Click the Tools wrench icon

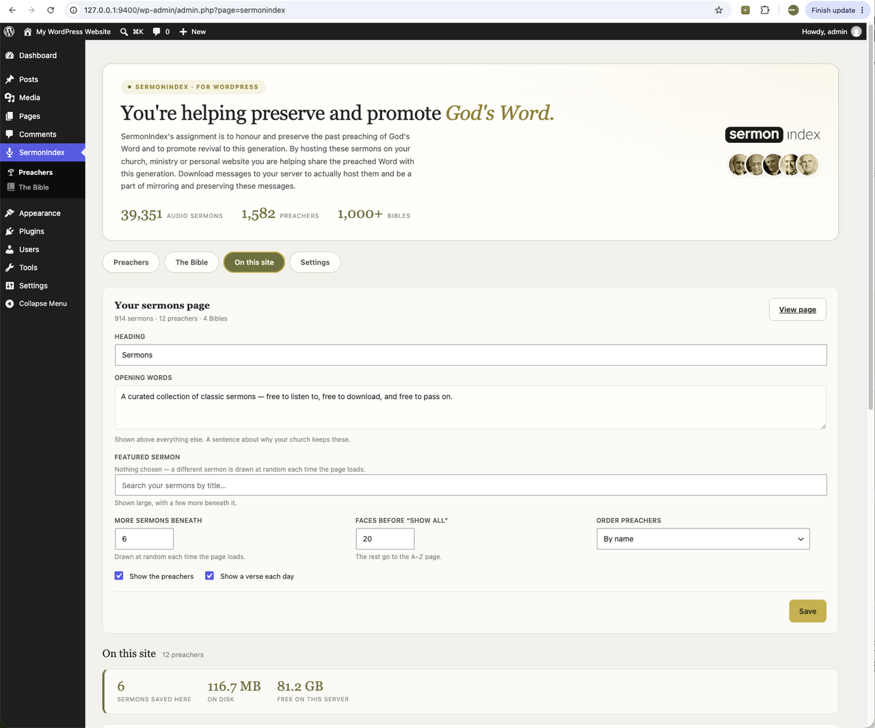(10, 267)
